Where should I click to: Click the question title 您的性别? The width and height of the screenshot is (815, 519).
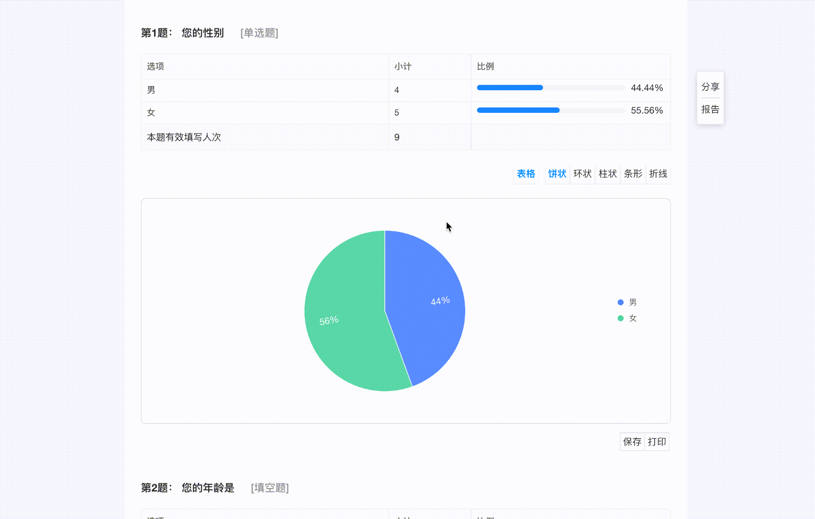pos(201,33)
